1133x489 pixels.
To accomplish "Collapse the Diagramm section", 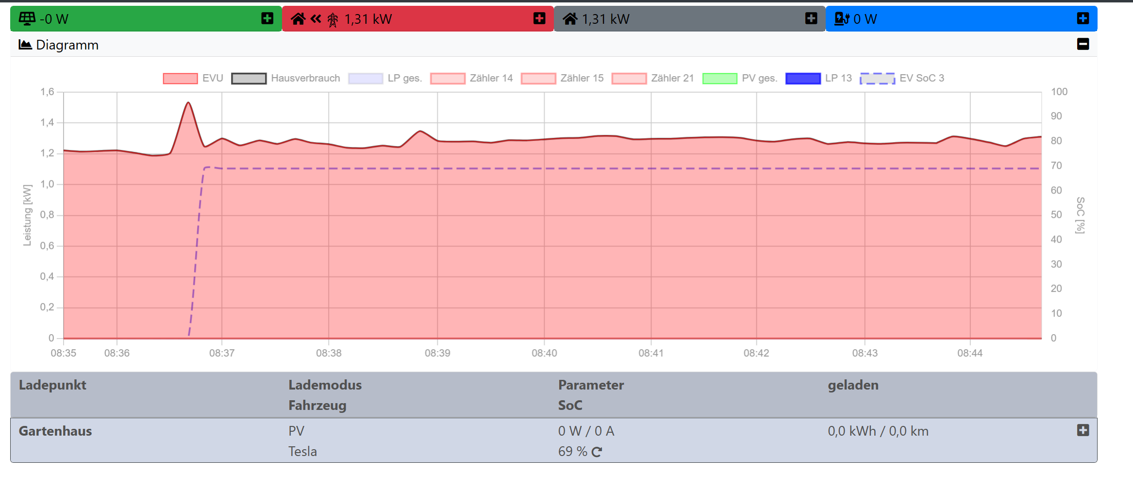I will pos(1083,44).
